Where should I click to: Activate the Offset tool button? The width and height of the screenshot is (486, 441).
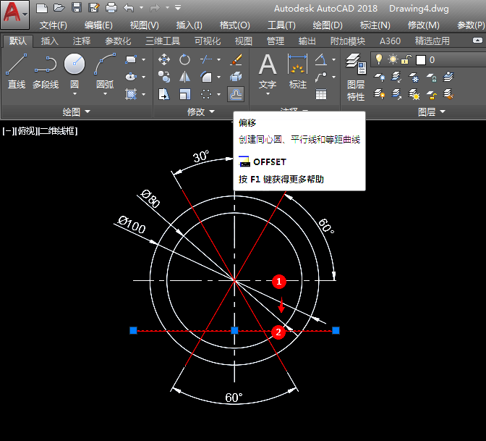(x=236, y=93)
